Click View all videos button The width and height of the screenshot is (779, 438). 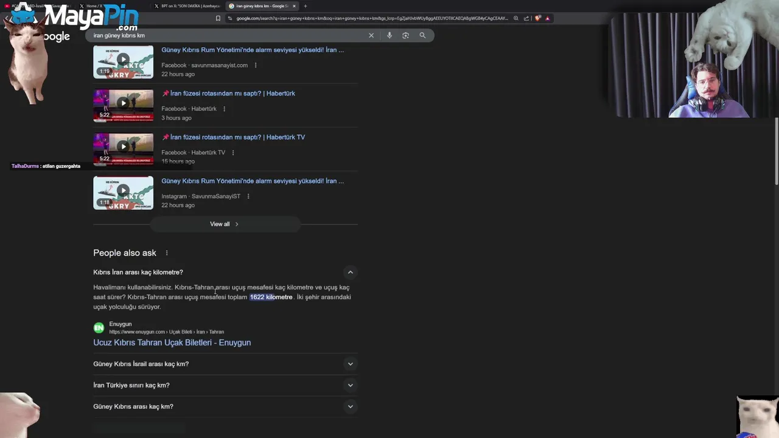(225, 224)
